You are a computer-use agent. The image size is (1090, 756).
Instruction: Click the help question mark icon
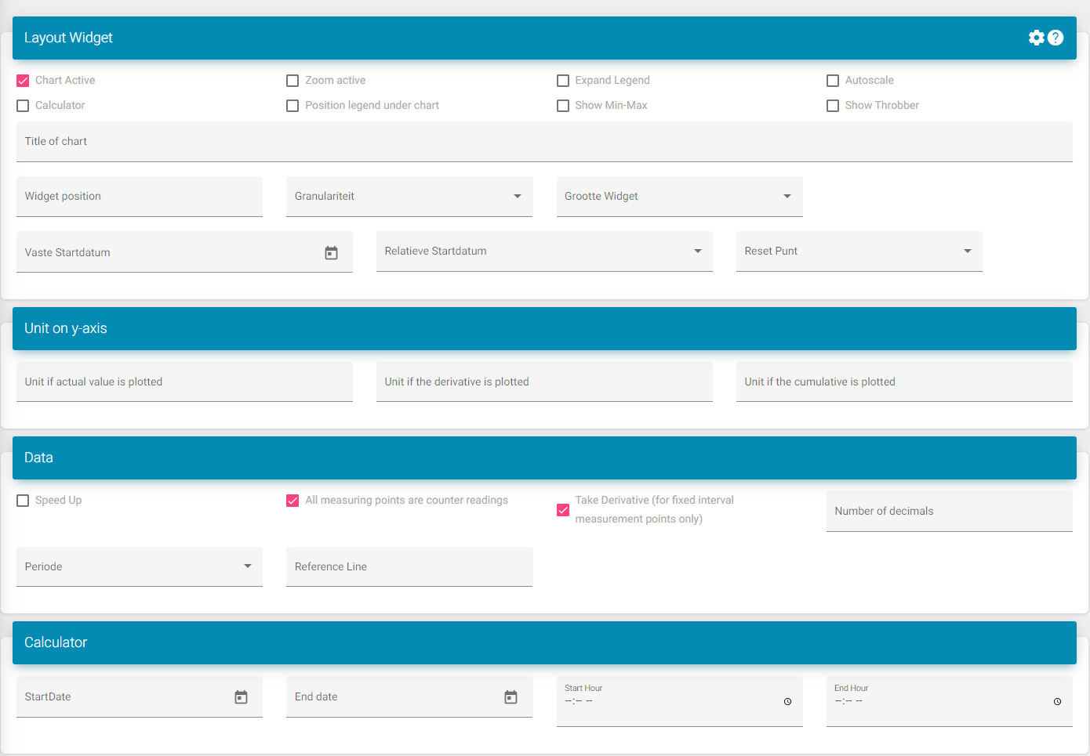(1055, 38)
